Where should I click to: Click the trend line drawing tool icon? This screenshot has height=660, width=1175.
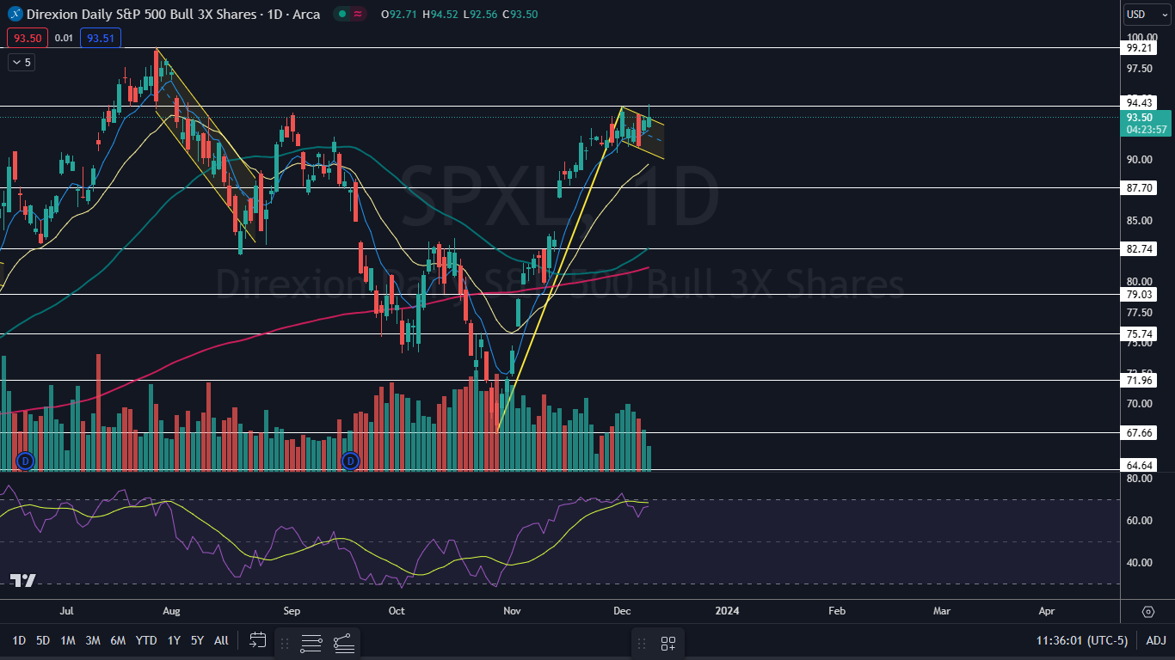point(343,642)
